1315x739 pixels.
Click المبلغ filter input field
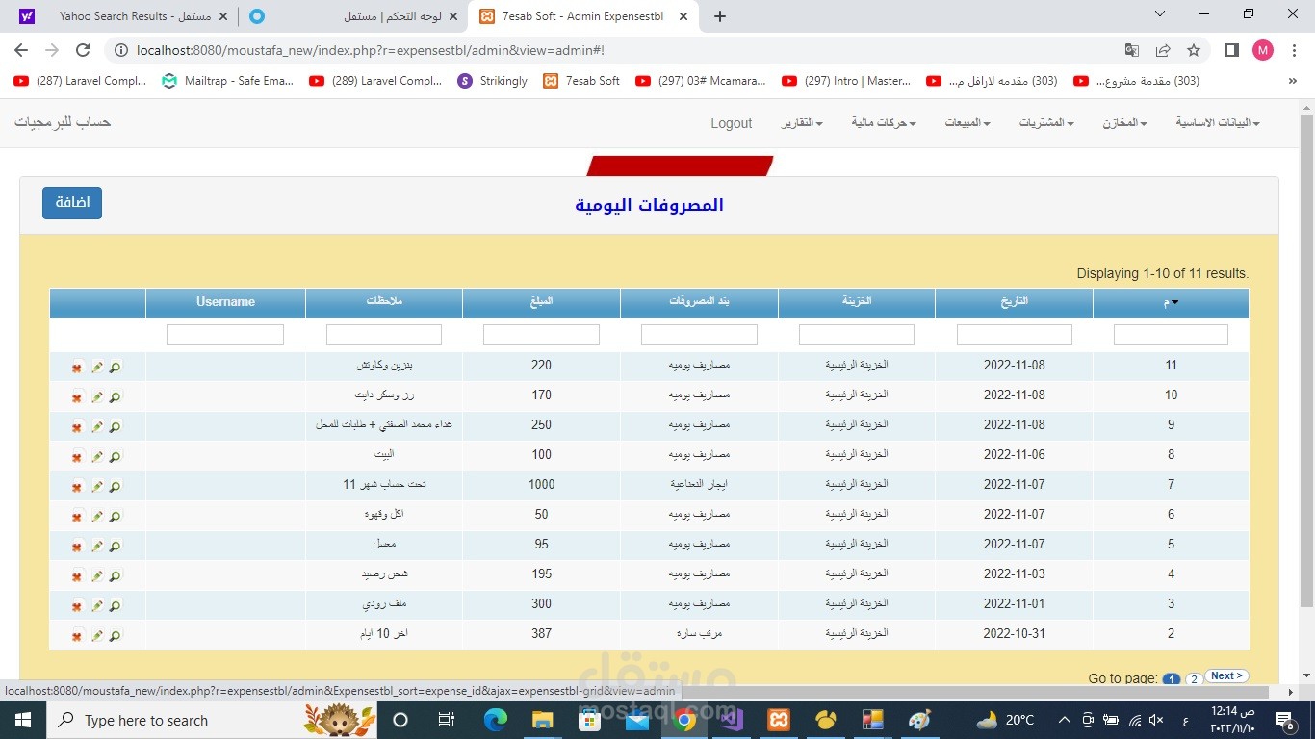point(541,335)
